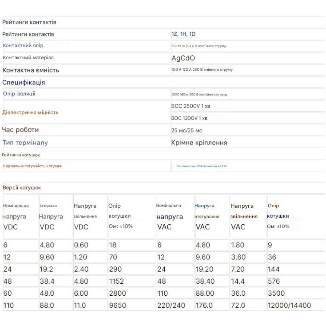This screenshot has width=326, height=326.
Task: Select the 220/240 nominal VAC cell
Action: coord(171,305)
